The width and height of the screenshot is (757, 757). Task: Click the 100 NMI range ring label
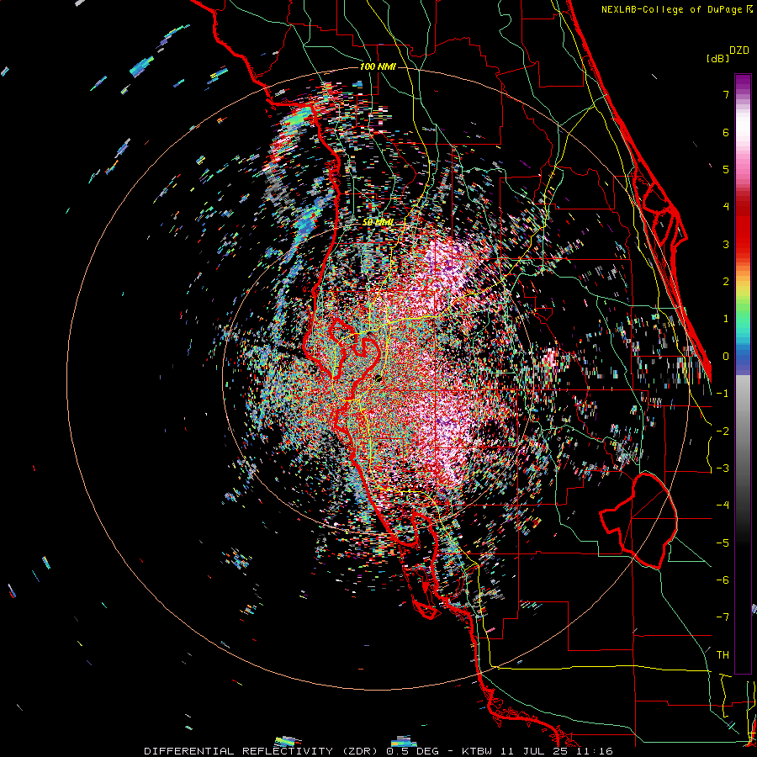click(378, 66)
